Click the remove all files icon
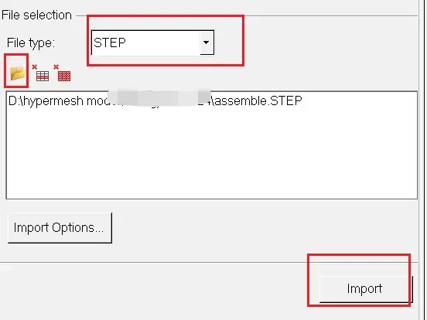 [62, 73]
